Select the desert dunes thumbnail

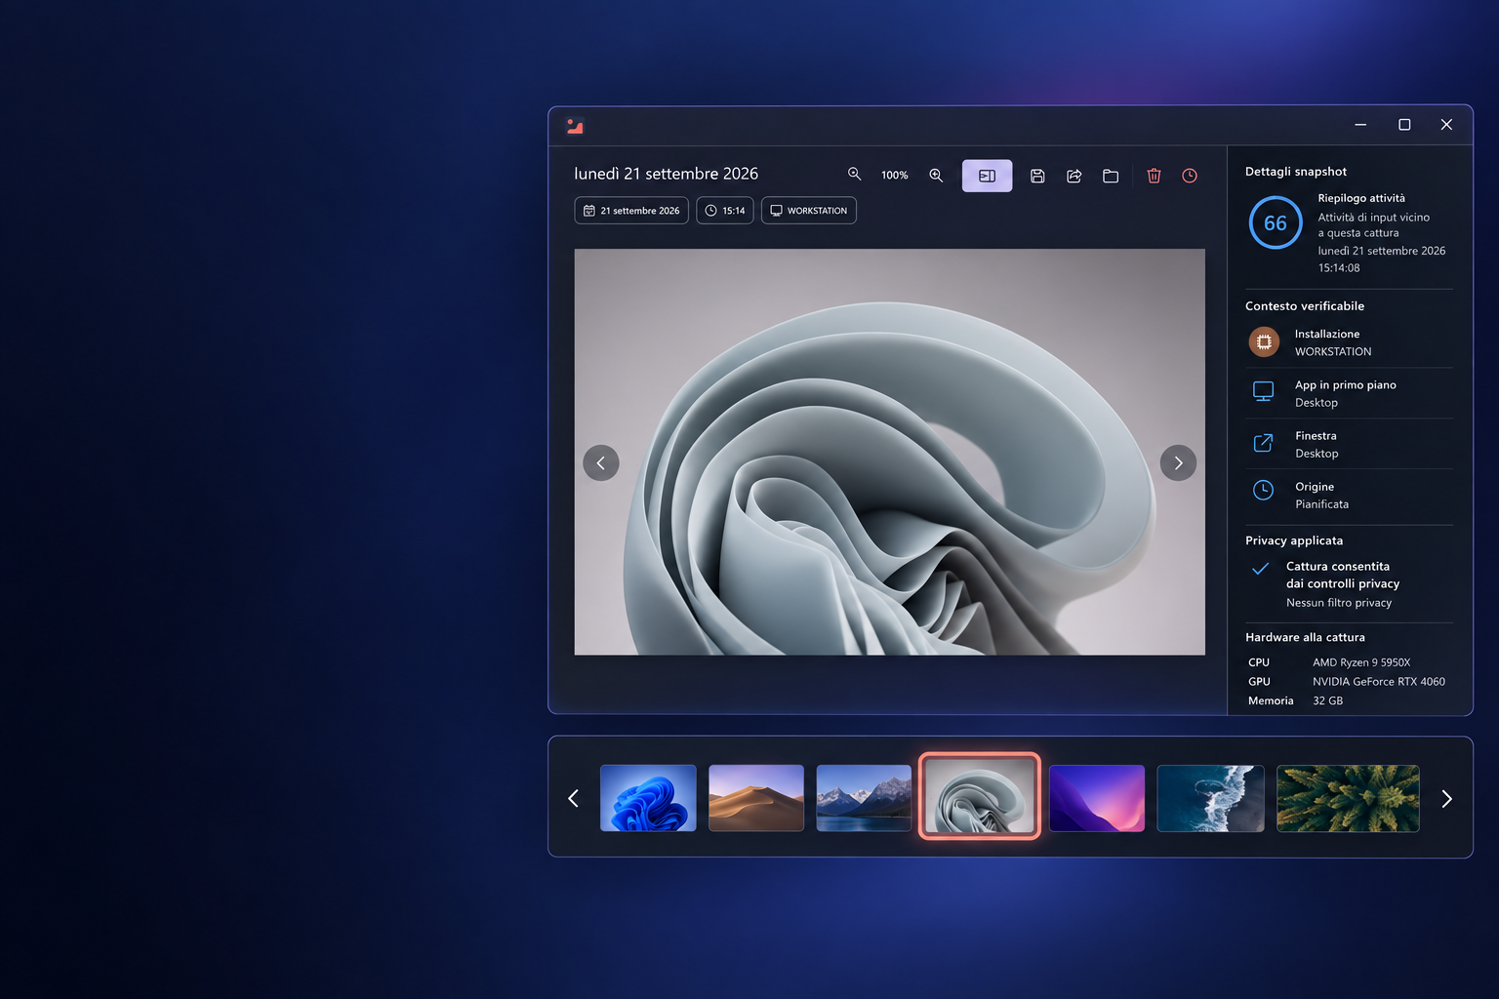(756, 798)
